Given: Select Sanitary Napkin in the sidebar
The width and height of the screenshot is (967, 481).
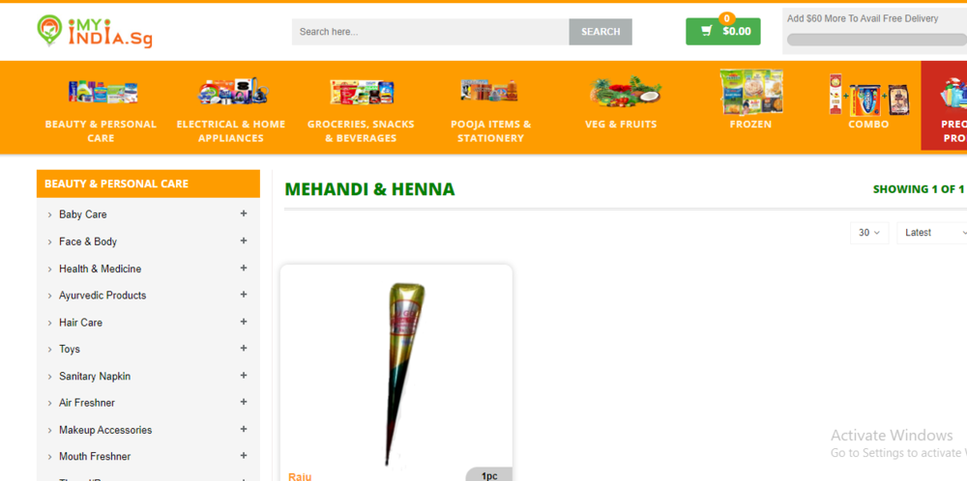Looking at the screenshot, I should 95,377.
